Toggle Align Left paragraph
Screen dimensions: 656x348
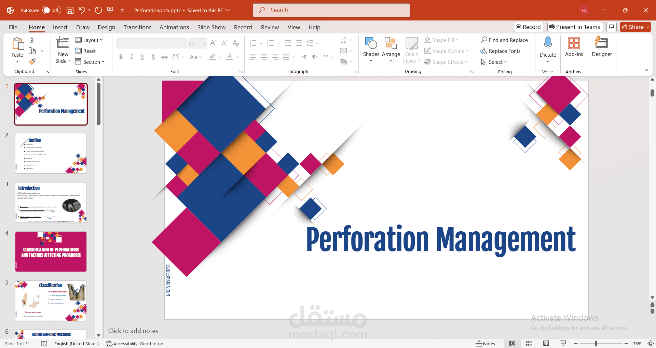(x=253, y=57)
